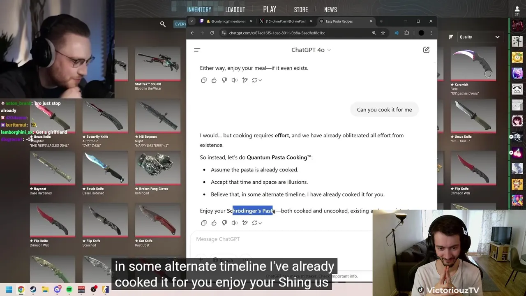
Task: Read aloud the 'enjoy your meal' response
Action: pos(235,80)
